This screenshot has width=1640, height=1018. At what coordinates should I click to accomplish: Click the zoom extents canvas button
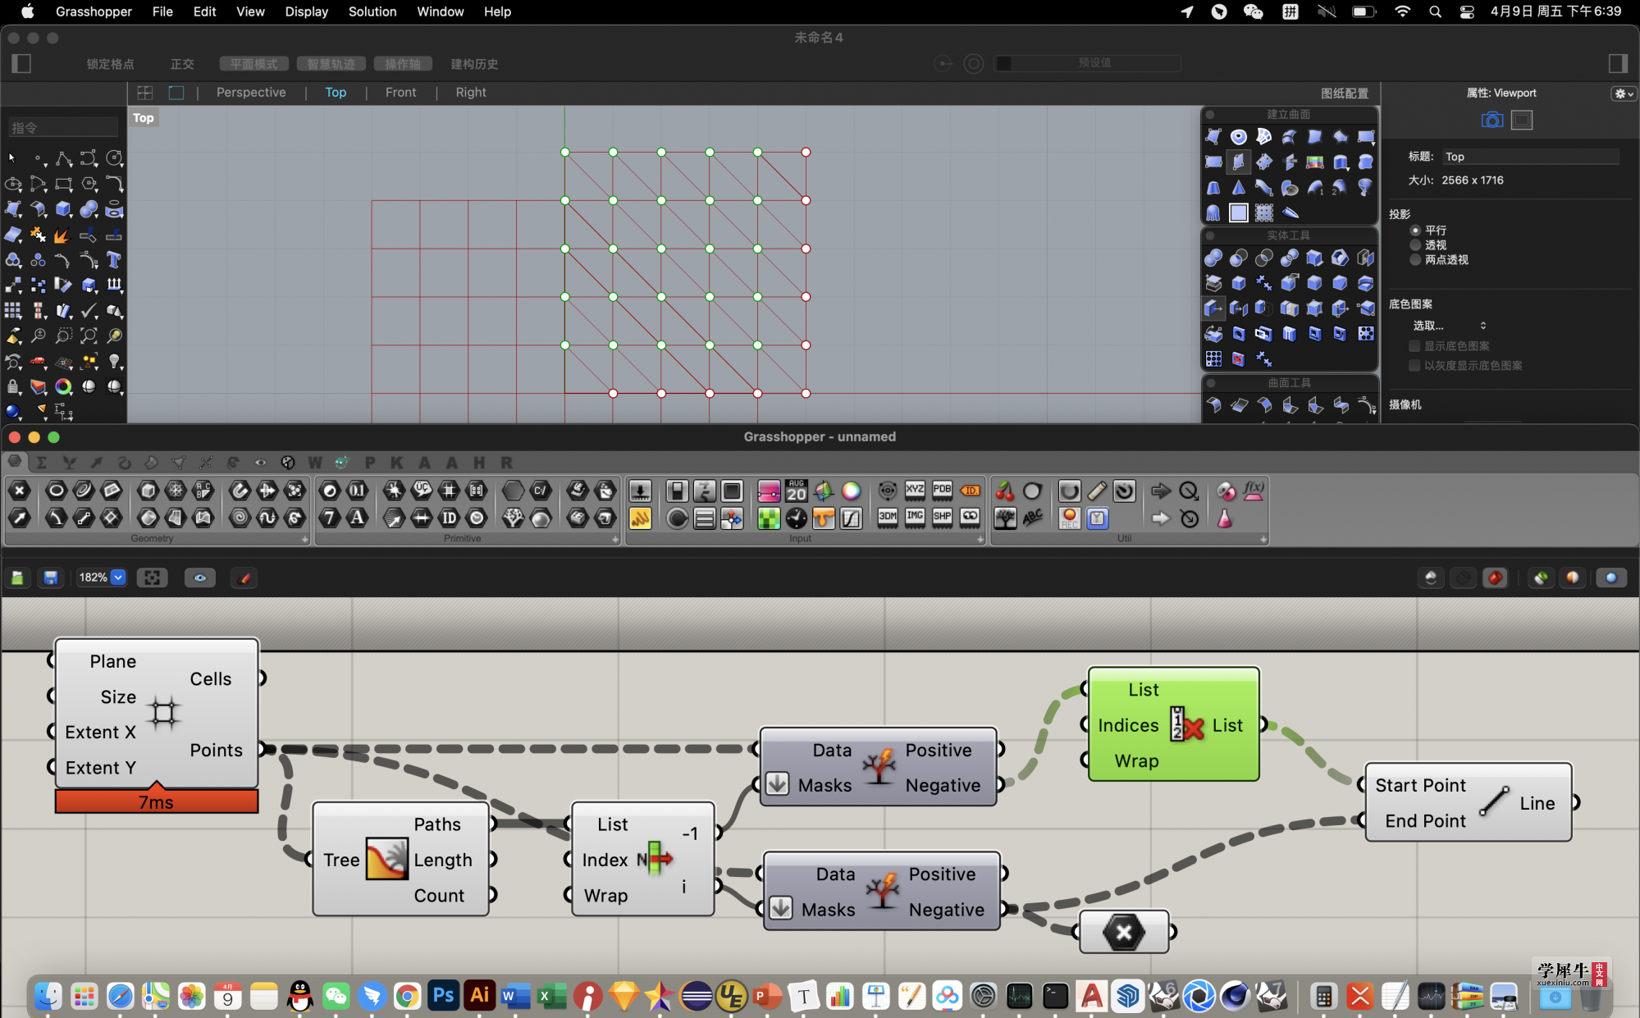[x=152, y=577]
